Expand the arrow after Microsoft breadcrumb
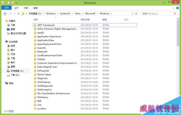The width and height of the screenshot is (181, 115). pyautogui.click(x=97, y=14)
